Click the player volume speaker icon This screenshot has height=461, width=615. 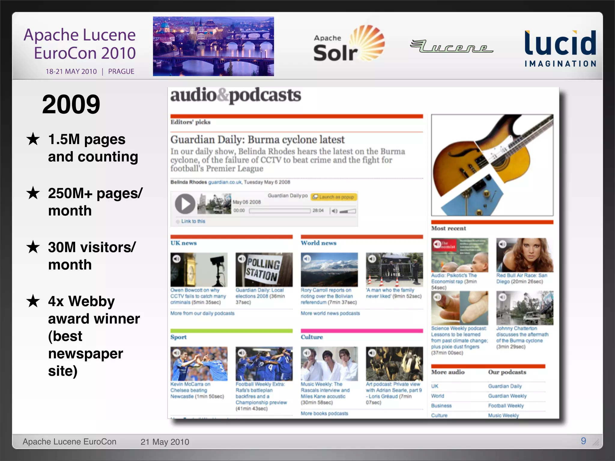tap(334, 211)
